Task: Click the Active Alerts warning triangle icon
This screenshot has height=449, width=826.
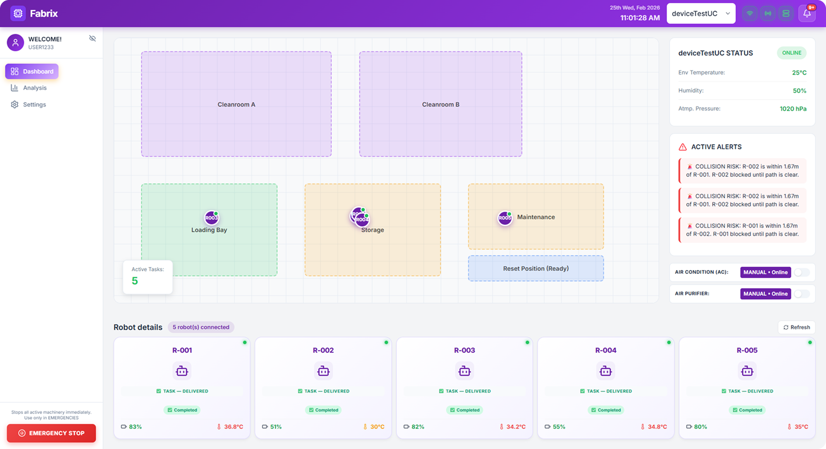Action: pos(683,147)
